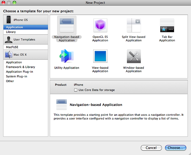
Task: Select Library under iPhone OS
Action: (x=26, y=32)
